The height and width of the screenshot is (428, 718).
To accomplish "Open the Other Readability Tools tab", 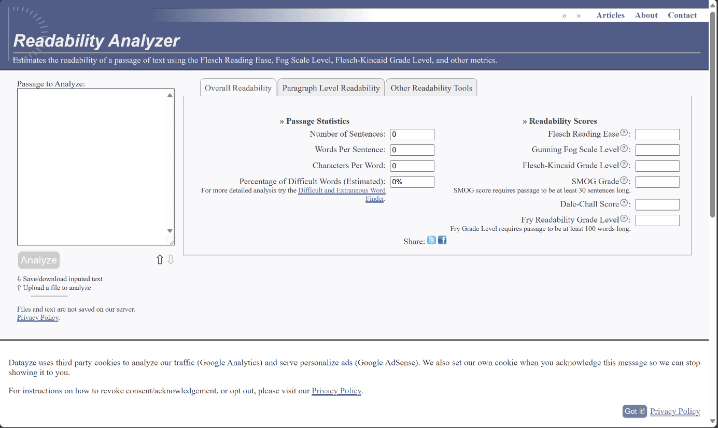I will pos(431,88).
